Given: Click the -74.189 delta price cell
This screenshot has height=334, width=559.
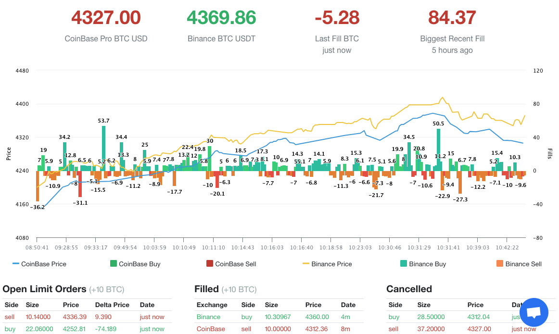Looking at the screenshot, I should pos(105,329).
